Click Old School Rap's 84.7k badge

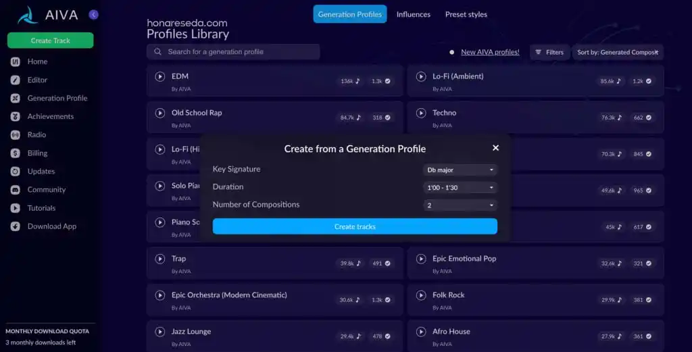click(351, 118)
